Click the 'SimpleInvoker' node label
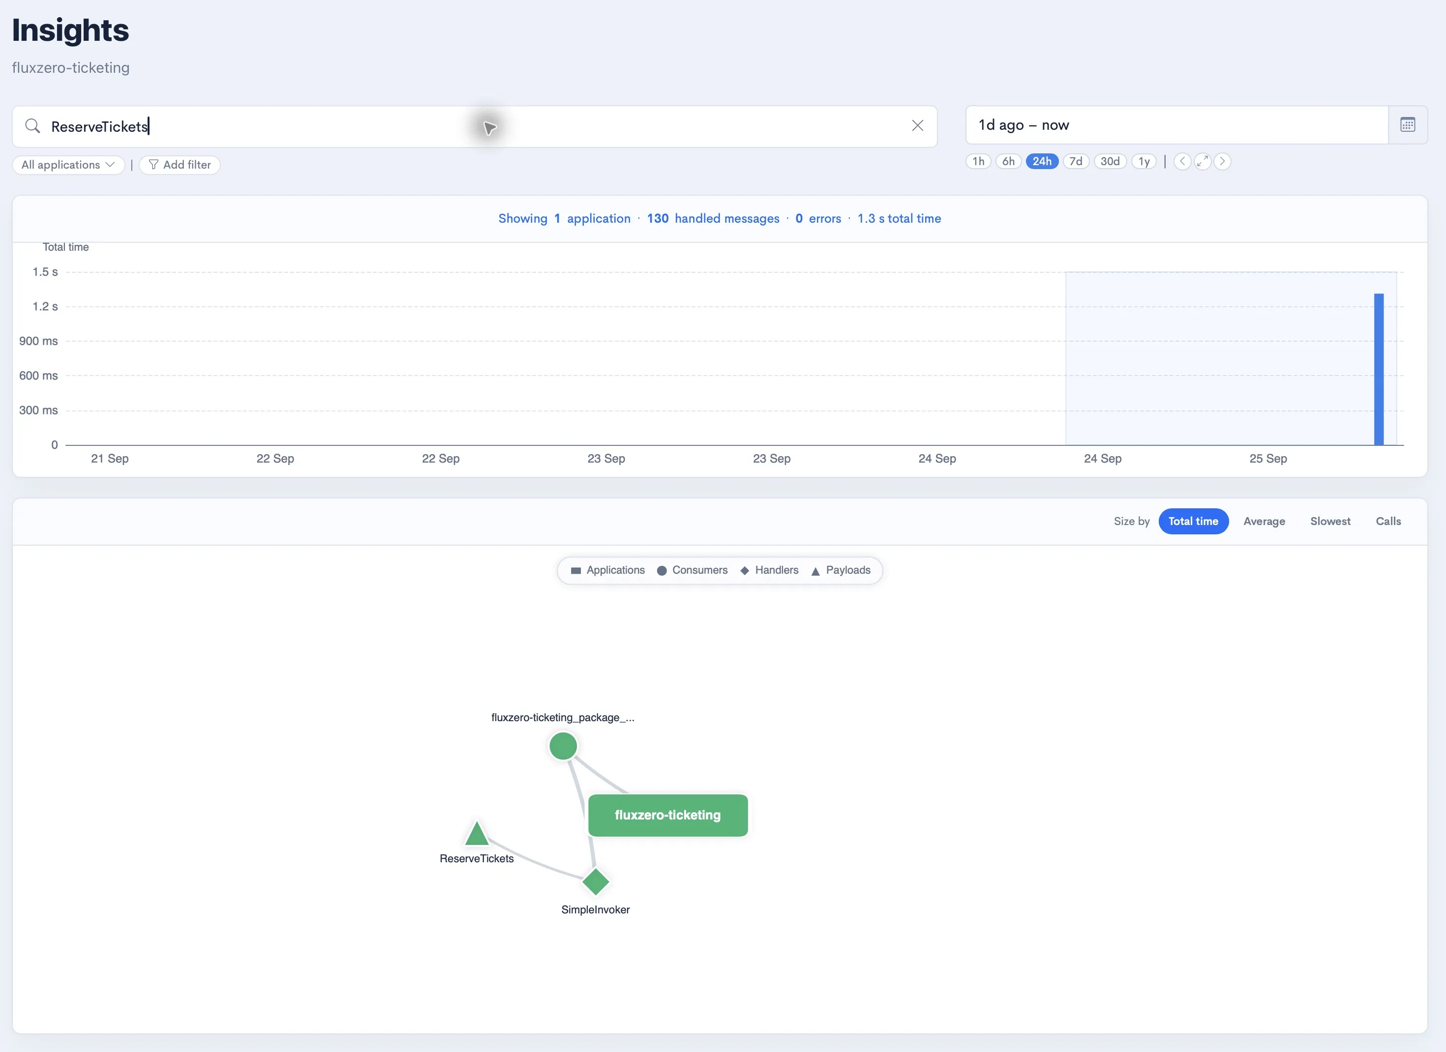Image resolution: width=1446 pixels, height=1052 pixels. coord(596,910)
